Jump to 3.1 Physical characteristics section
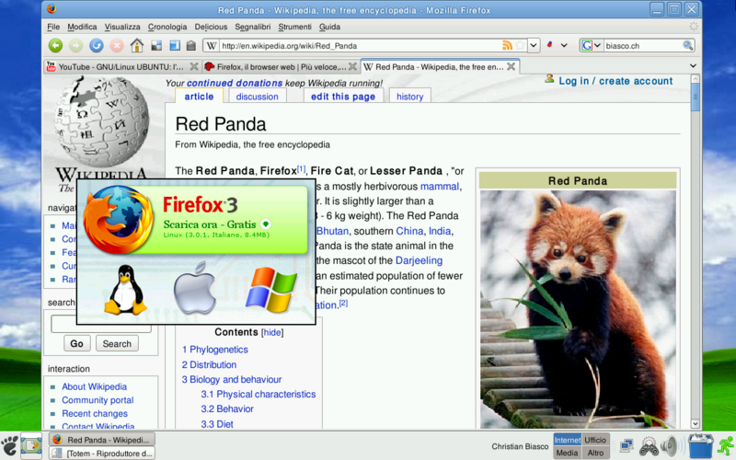 click(259, 394)
